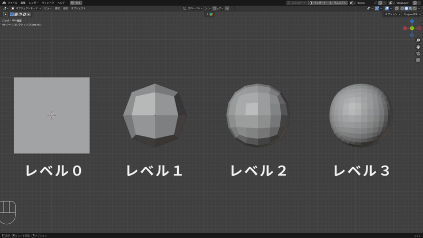Click the red X axis gizmo
This screenshot has width=423, height=238.
[405, 28]
